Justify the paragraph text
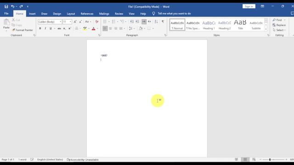294x165 pixels. click(x=121, y=28)
